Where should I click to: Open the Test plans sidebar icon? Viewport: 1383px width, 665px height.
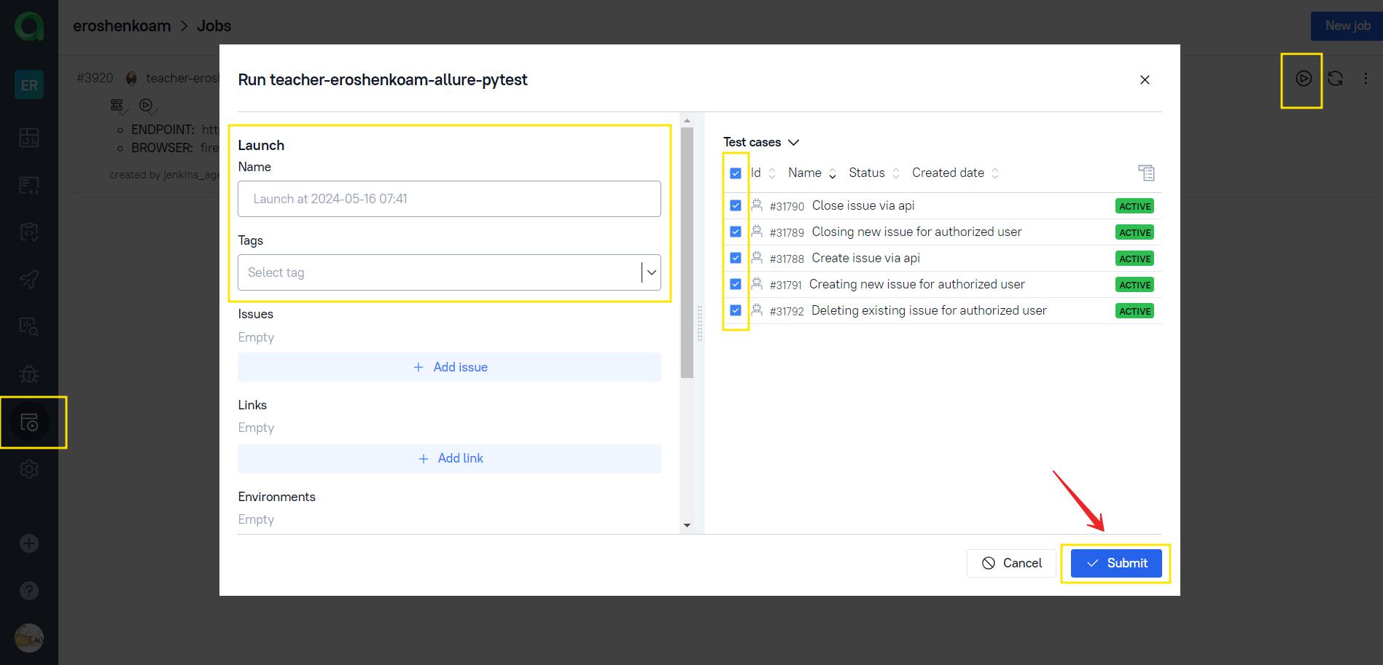[29, 232]
